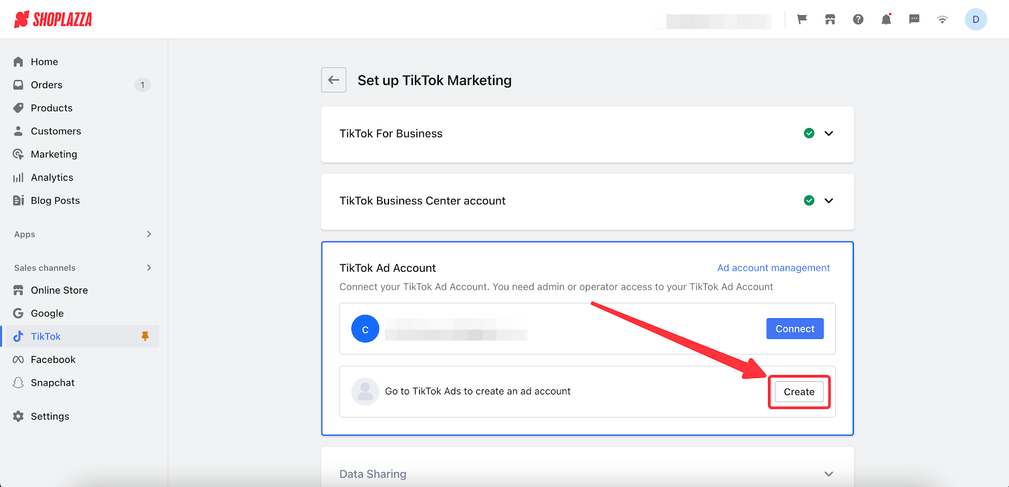
Task: Unpin TikTok using the orange pin icon
Action: 145,336
